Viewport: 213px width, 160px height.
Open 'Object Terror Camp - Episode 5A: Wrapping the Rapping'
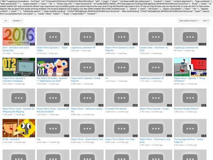pos(19,110)
